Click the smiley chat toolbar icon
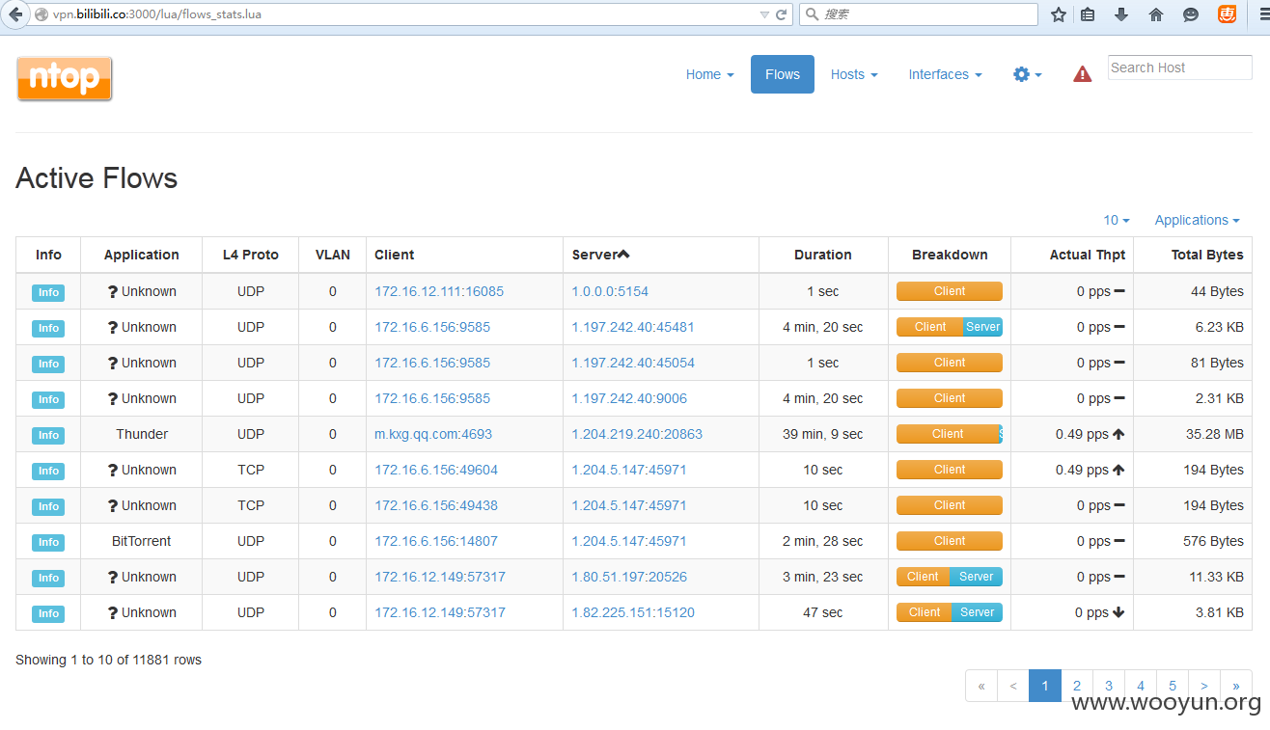 point(1191,14)
